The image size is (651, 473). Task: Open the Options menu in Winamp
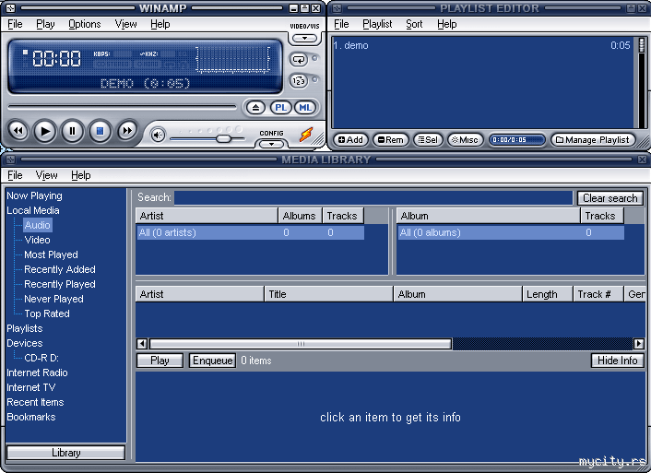[84, 24]
